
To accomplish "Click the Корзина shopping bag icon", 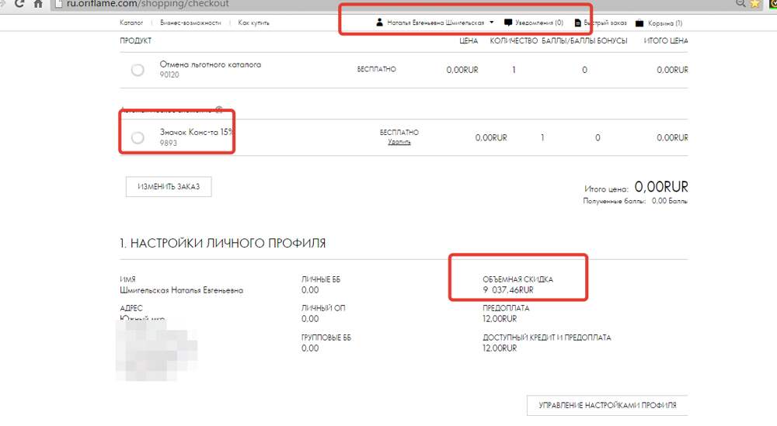I will tap(639, 23).
